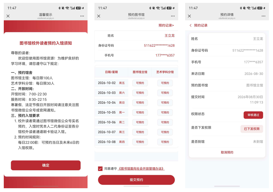Viewport: 273px width, 192px height.
Task: Click the date 2026-10-05 周一 row
Action: pyautogui.click(x=111, y=113)
